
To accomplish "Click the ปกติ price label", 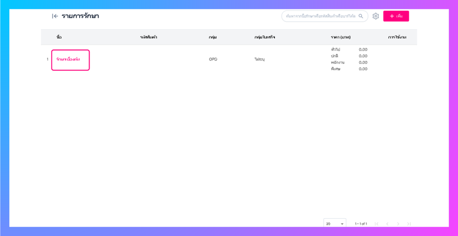I will coord(335,56).
